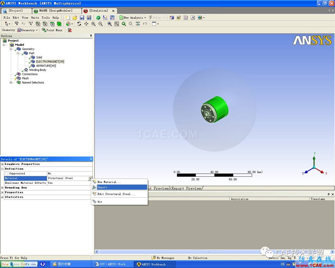Collapse the Part tree node
Screen dimensions: 335x268
(18, 53)
